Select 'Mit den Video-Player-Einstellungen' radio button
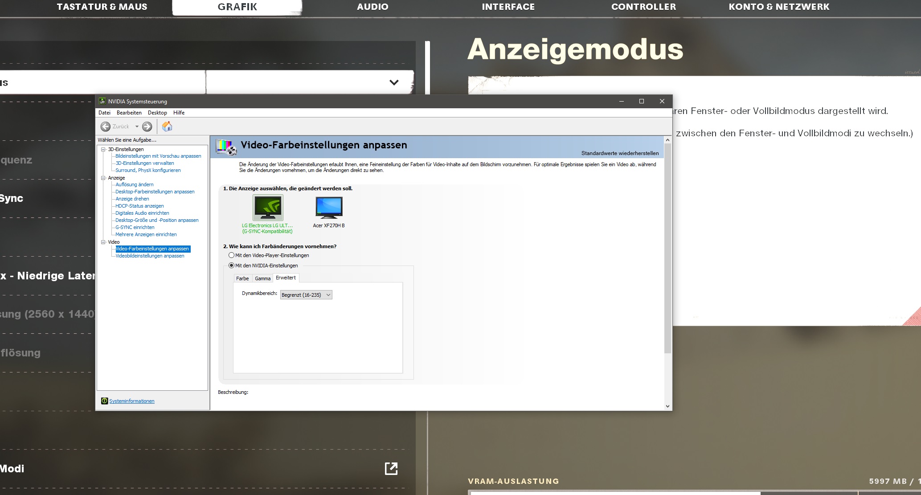Image resolution: width=921 pixels, height=495 pixels. (x=231, y=255)
